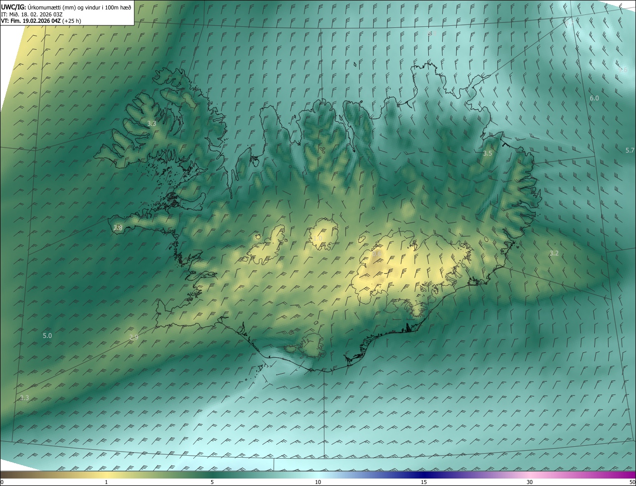636x486 pixels.
Task: Click the 9.6 value label at the far northeast
Action: click(624, 70)
